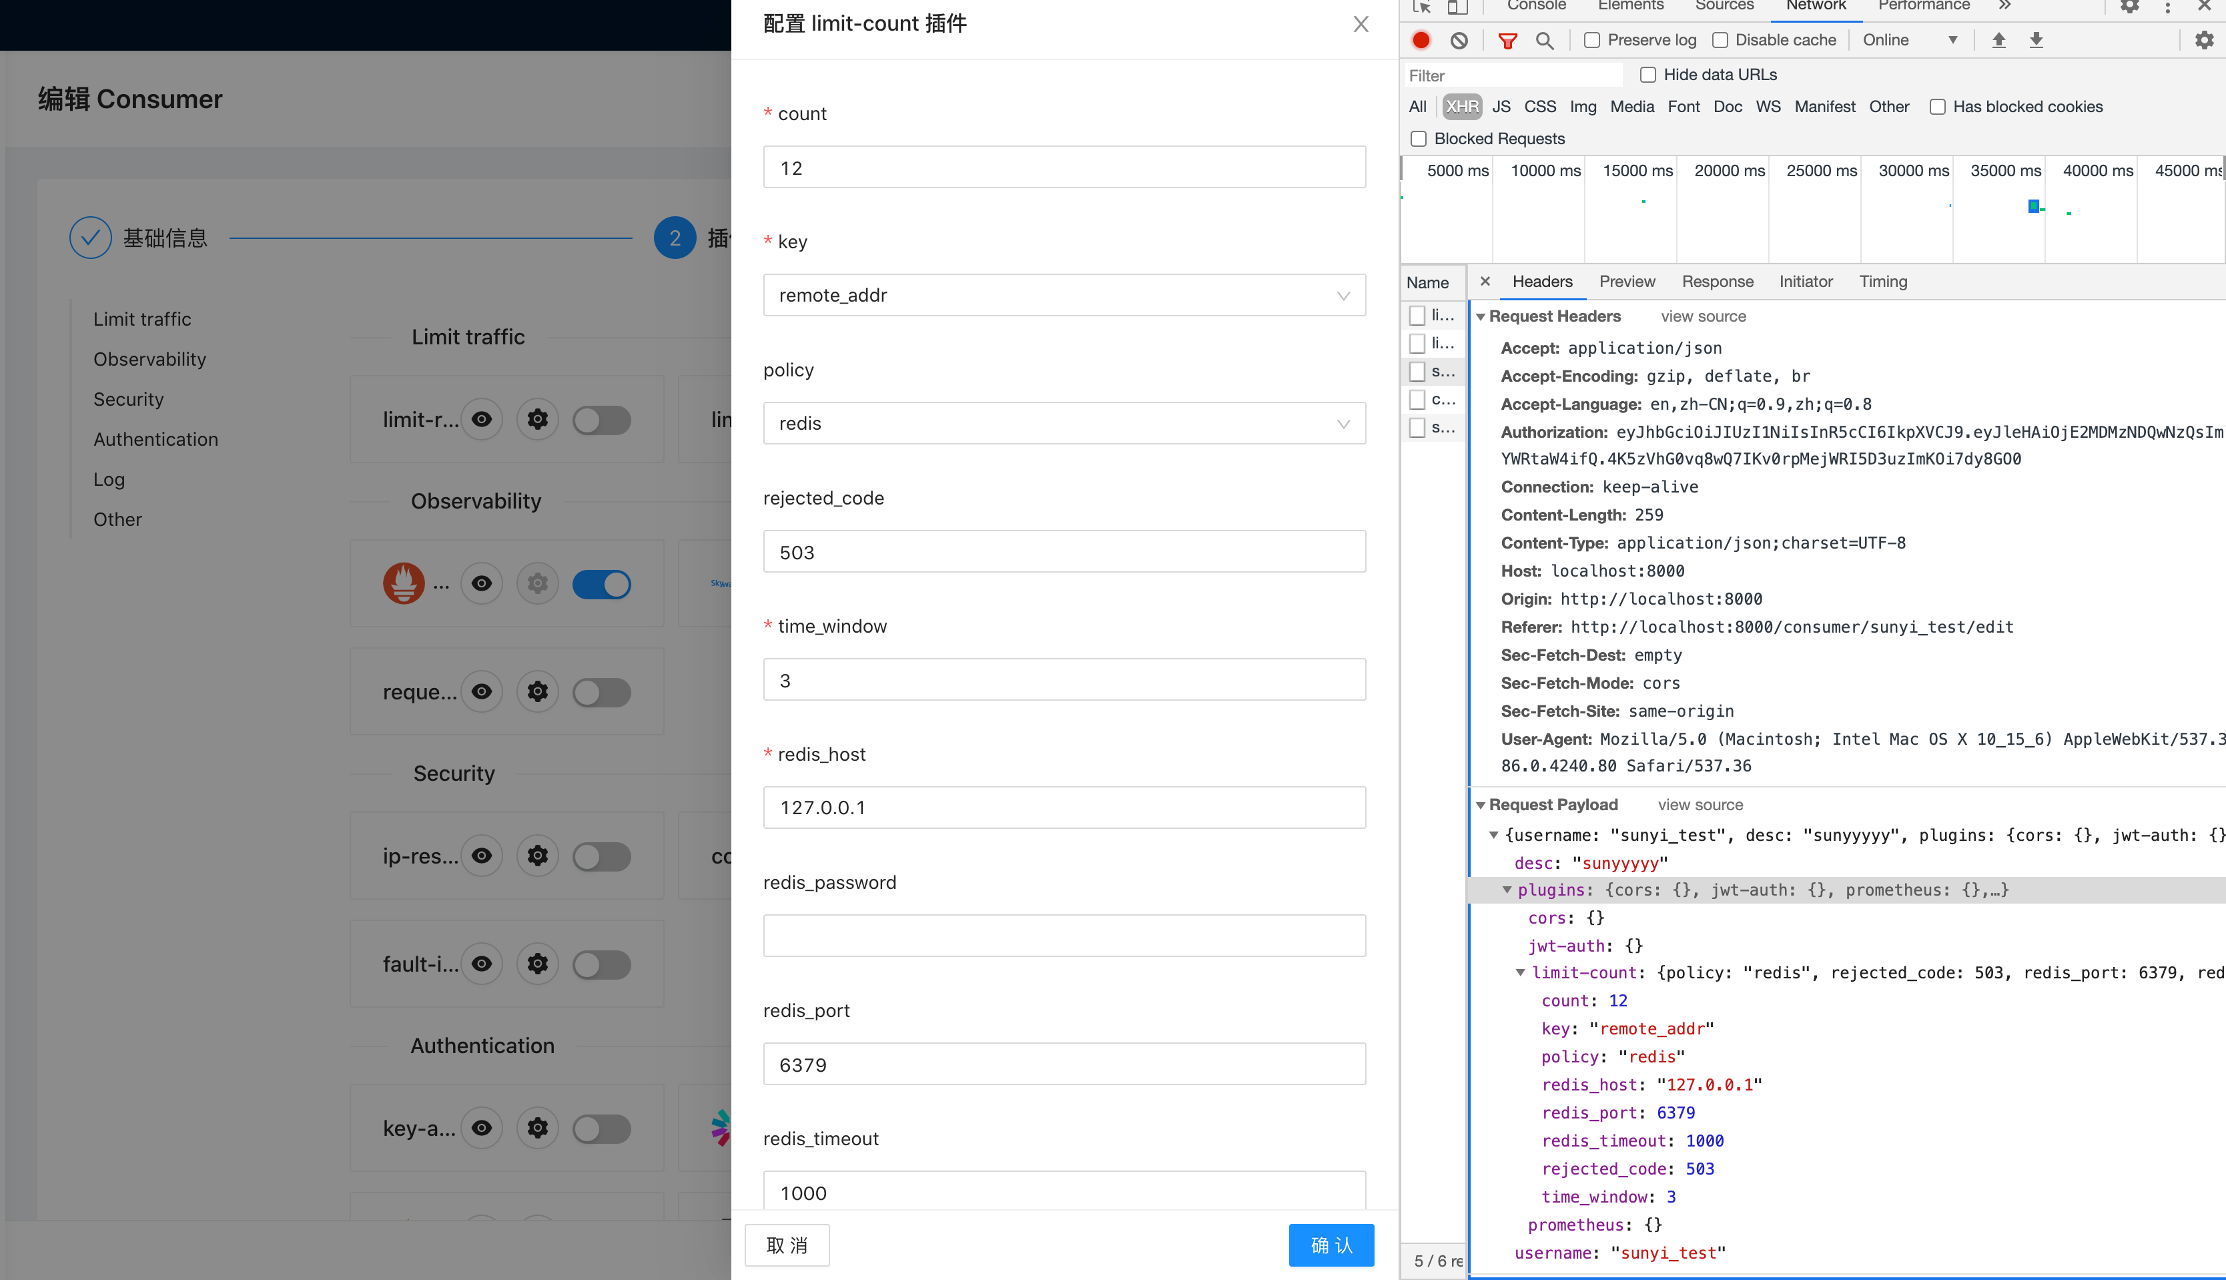Image resolution: width=2226 pixels, height=1280 pixels.
Task: Click the red filter funnel icon
Action: [1507, 41]
